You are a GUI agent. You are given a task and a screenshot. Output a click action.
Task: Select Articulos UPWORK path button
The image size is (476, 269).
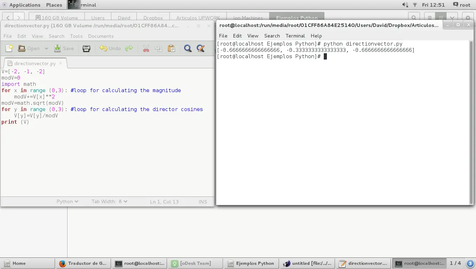pos(198,18)
